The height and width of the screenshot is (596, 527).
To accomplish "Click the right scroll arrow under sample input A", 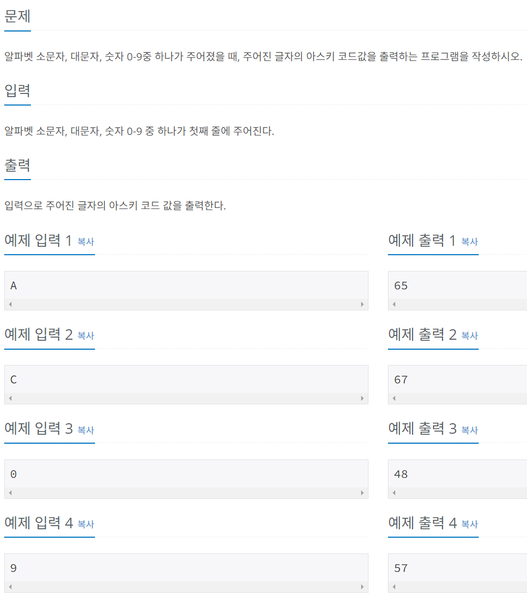I will 363,304.
